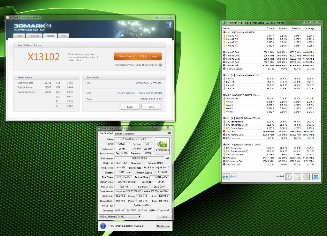Click the Subvendor Gigabyte (1458) field
This screenshot has height=236, width=327.
(x=156, y=163)
